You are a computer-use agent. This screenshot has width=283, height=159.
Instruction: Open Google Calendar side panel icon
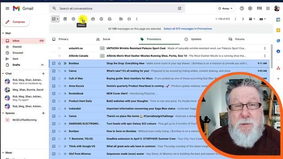tap(278, 20)
